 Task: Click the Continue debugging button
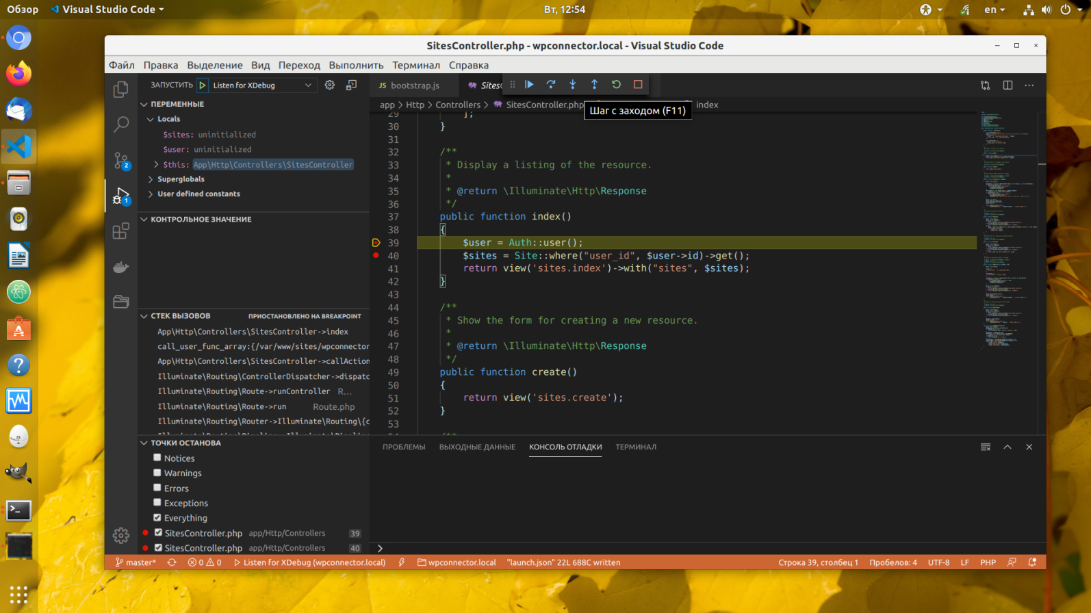pos(529,84)
